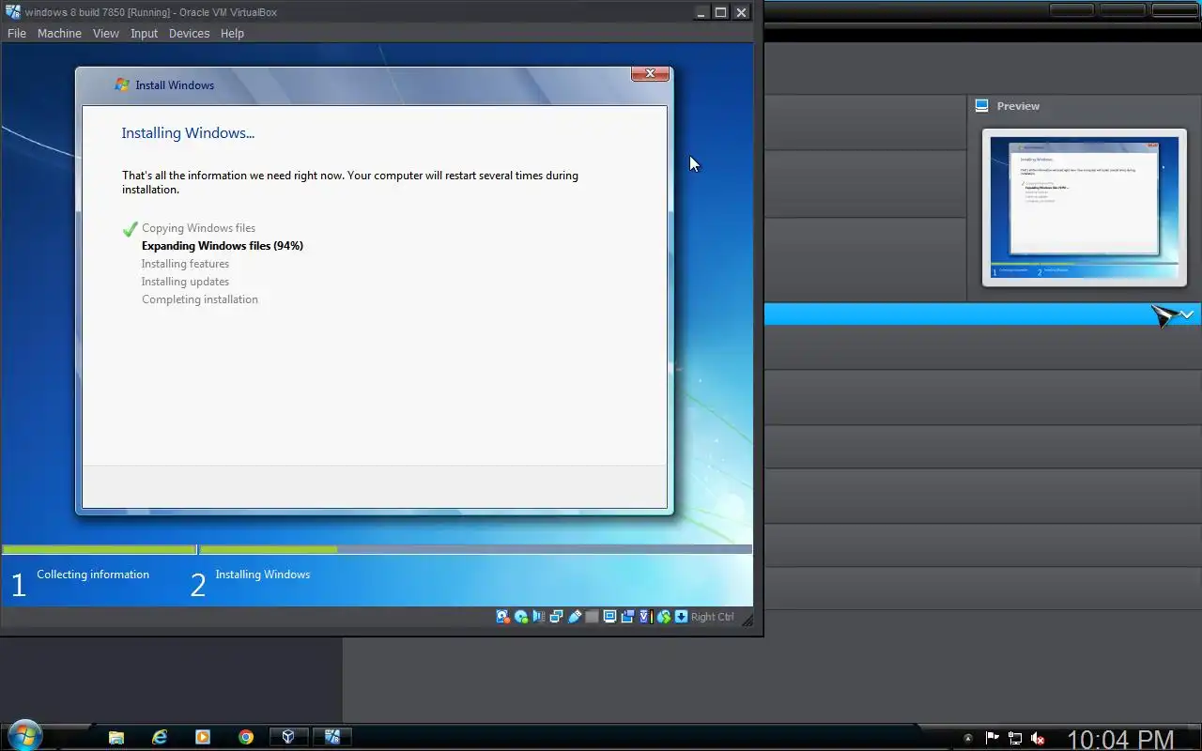The image size is (1202, 751).
Task: Click the optical disc indicator in VirtualBox status bar
Action: tap(520, 617)
